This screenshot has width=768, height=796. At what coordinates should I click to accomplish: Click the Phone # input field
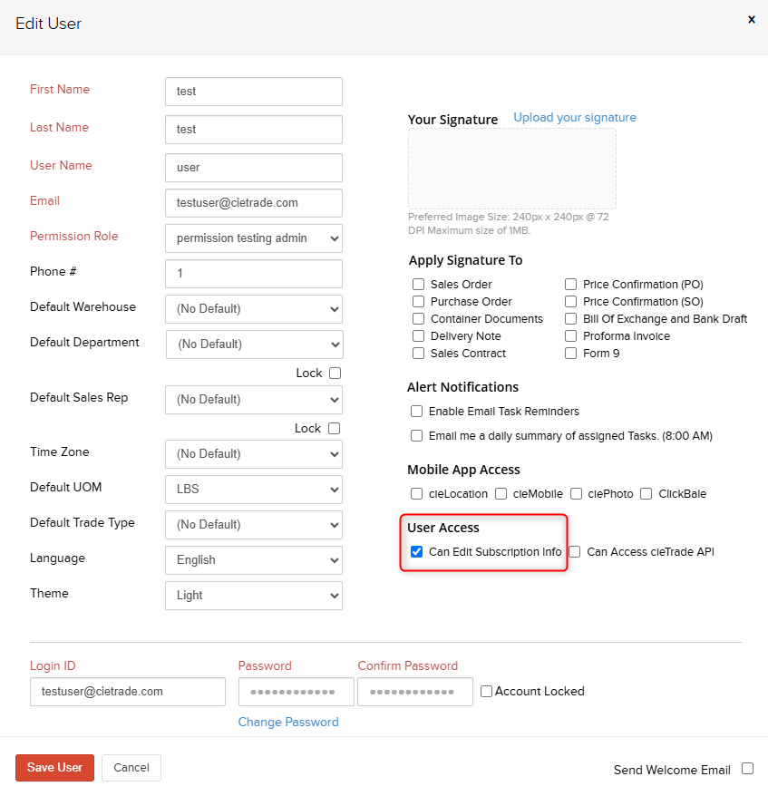click(x=254, y=274)
